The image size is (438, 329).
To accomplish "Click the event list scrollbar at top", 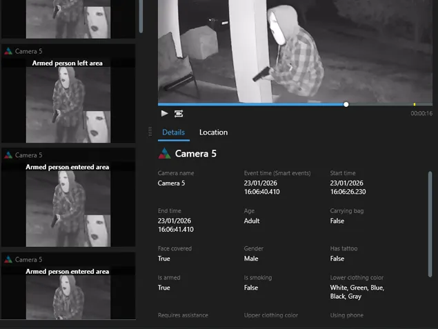I will coord(141,16).
